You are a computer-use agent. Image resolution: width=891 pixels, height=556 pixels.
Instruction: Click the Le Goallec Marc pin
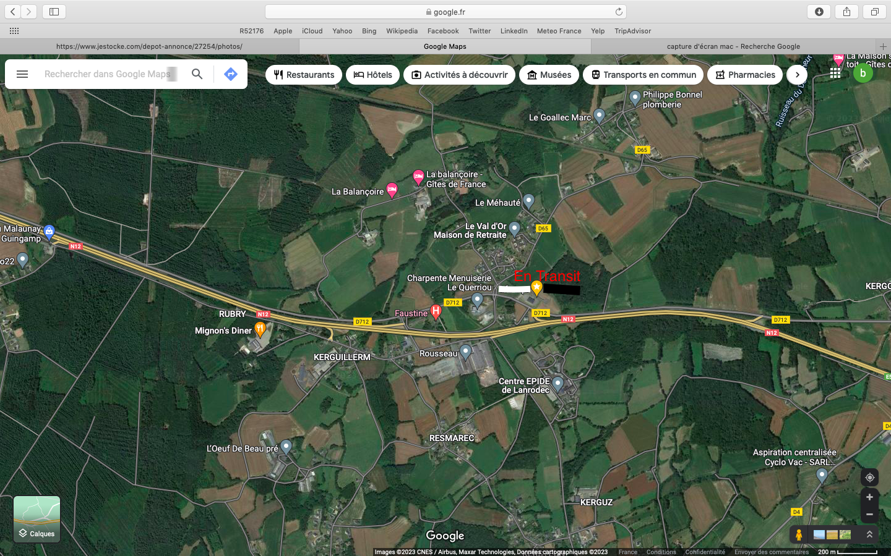pyautogui.click(x=599, y=116)
